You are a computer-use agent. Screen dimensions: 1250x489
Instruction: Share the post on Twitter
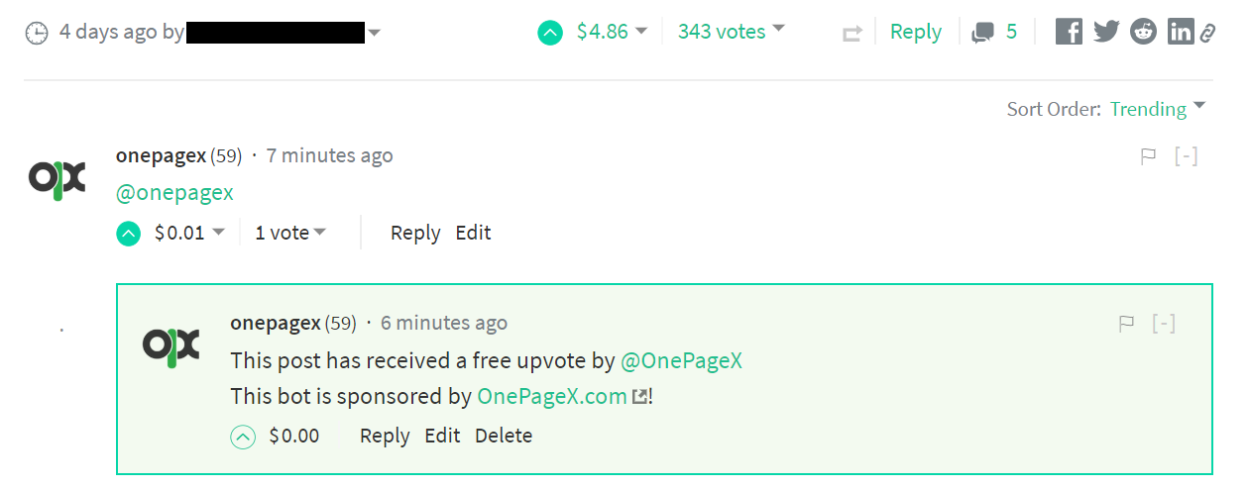1106,32
